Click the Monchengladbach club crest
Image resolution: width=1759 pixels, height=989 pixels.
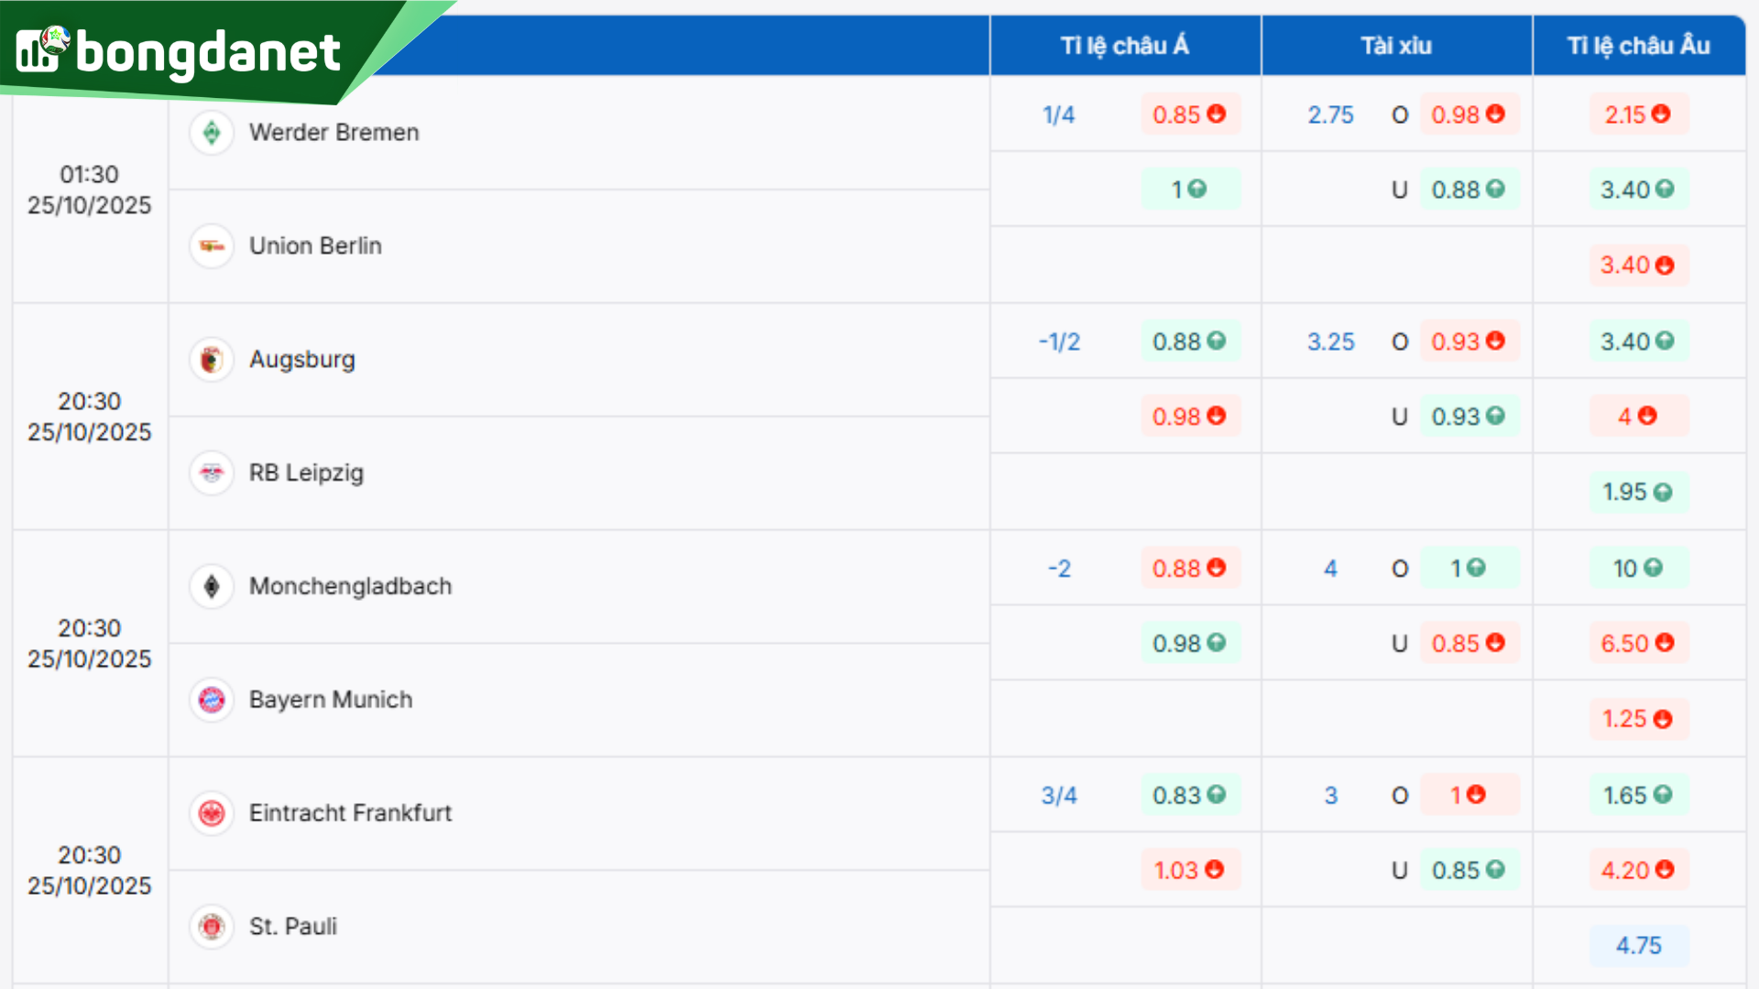[212, 586]
